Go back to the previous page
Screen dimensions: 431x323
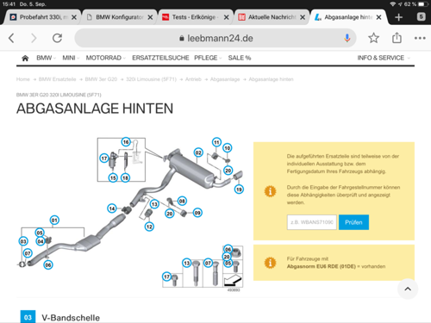[x=11, y=38]
